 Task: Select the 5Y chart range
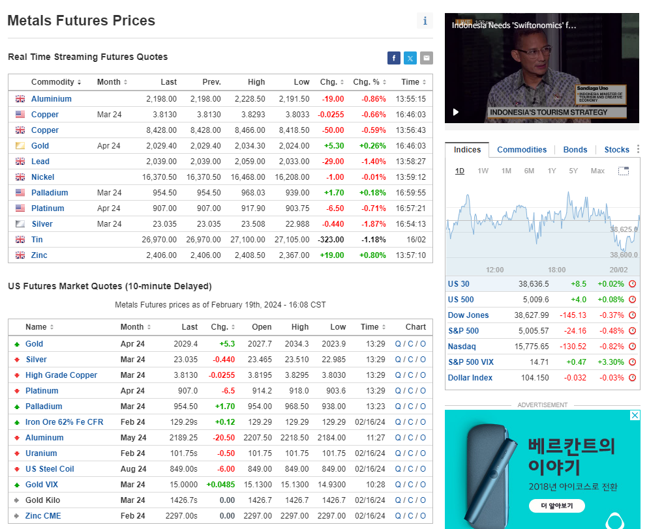573,171
